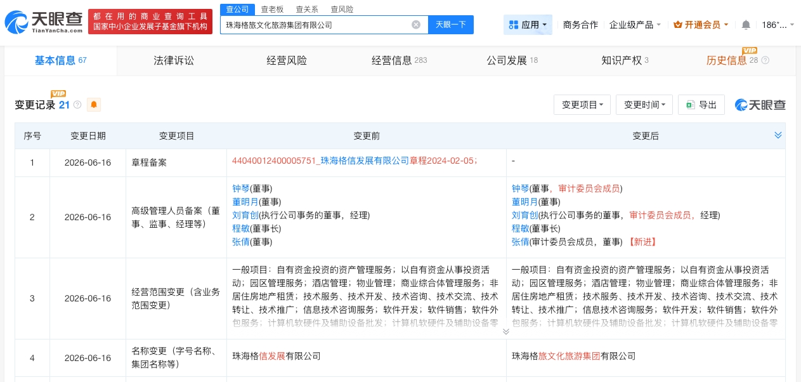Click the 序号 column header
Image resolution: width=801 pixels, height=382 pixels.
pyautogui.click(x=32, y=136)
